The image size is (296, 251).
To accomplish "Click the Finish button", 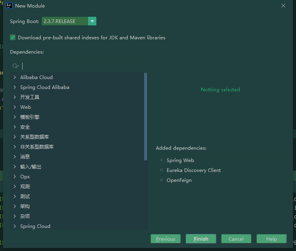I will (x=201, y=239).
